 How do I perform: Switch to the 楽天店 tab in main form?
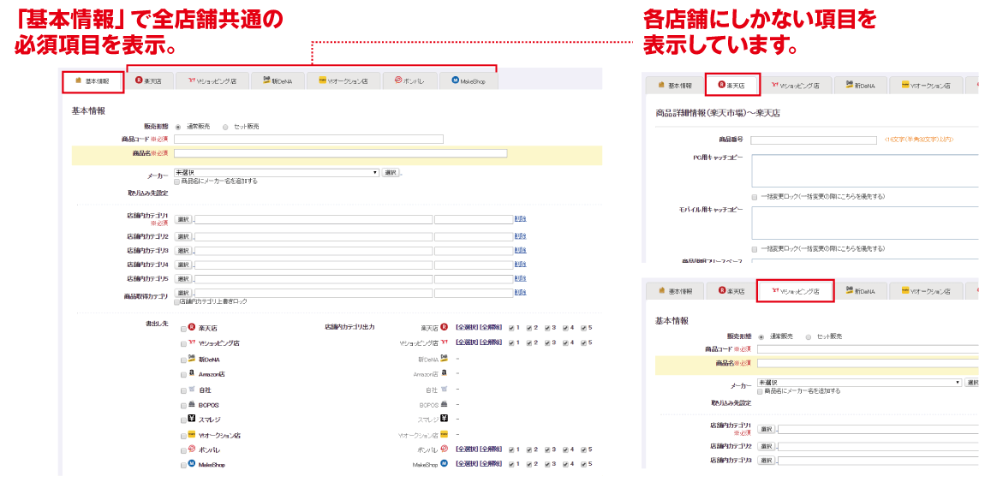[x=148, y=81]
